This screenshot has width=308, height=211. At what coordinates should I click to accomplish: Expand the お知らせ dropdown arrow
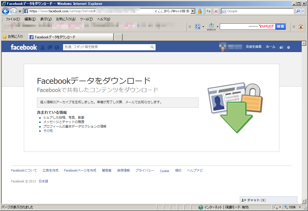[217, 27]
